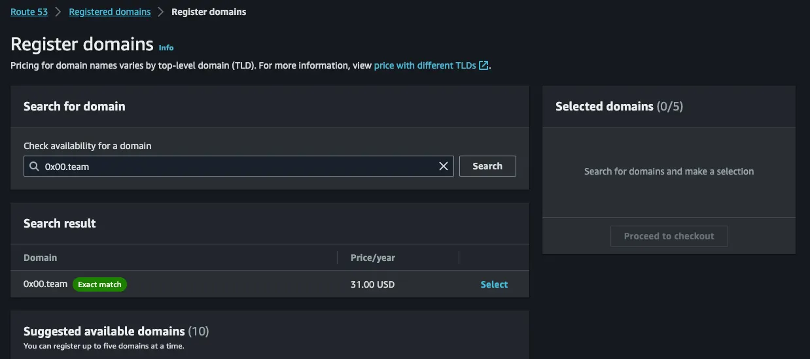The width and height of the screenshot is (810, 359).
Task: Go to the Registered domains breadcrumb
Action: point(109,12)
